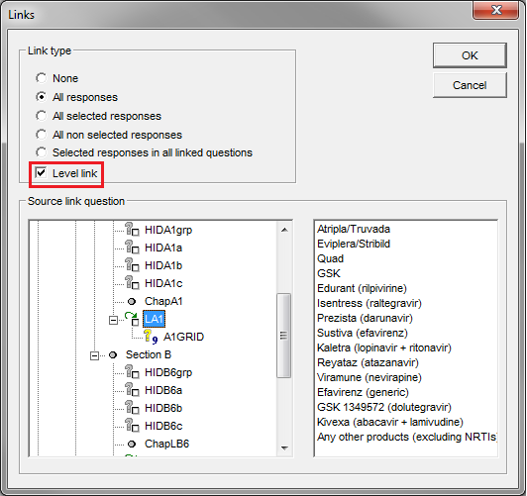The height and width of the screenshot is (496, 527).
Task: Select Section B in the tree
Action: [x=149, y=354]
